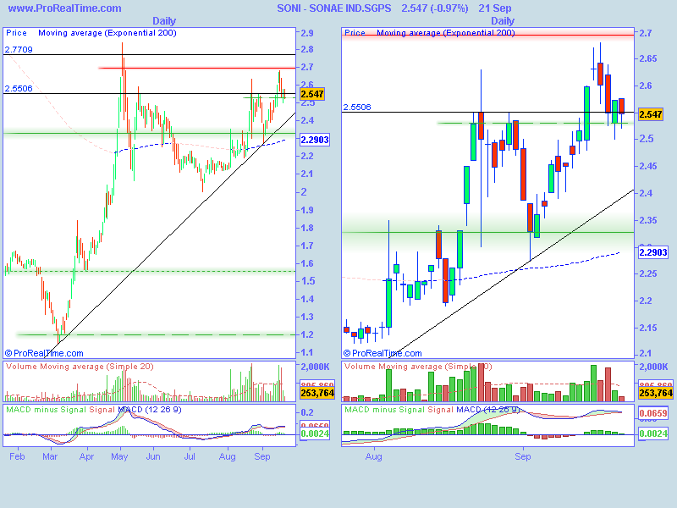Image resolution: width=677 pixels, height=508 pixels.
Task: Open the © ProRealTime.com link in Feb–Sep chart
Action: click(x=44, y=353)
